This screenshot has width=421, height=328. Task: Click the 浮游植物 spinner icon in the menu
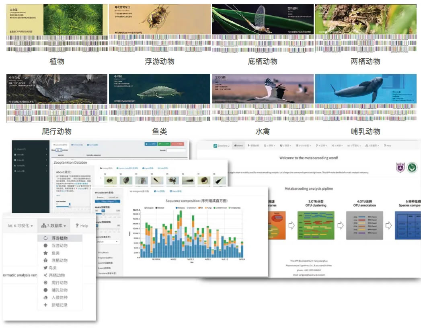click(45, 238)
